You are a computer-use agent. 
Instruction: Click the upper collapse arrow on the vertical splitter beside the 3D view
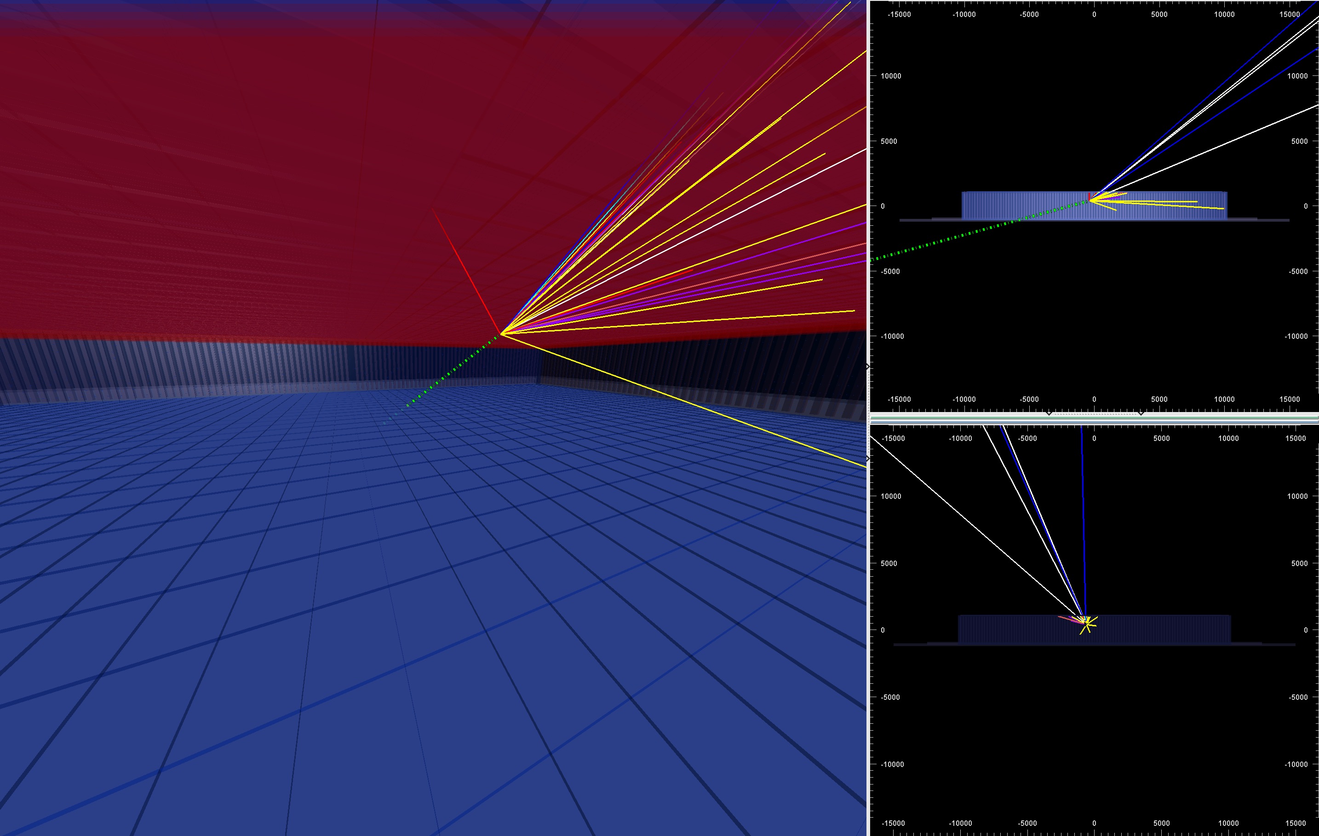[868, 366]
